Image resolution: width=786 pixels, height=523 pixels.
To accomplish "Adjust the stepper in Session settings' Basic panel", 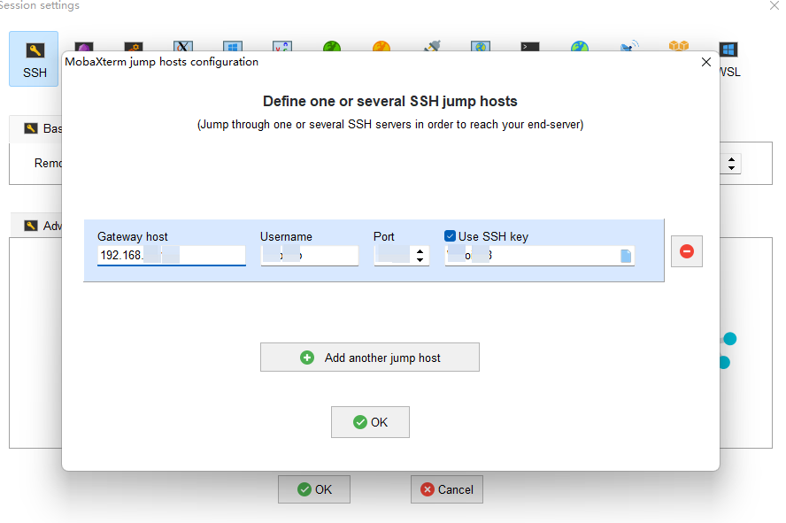I will (731, 164).
